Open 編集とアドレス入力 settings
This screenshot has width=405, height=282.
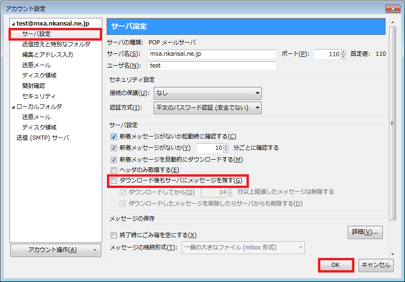[47, 55]
